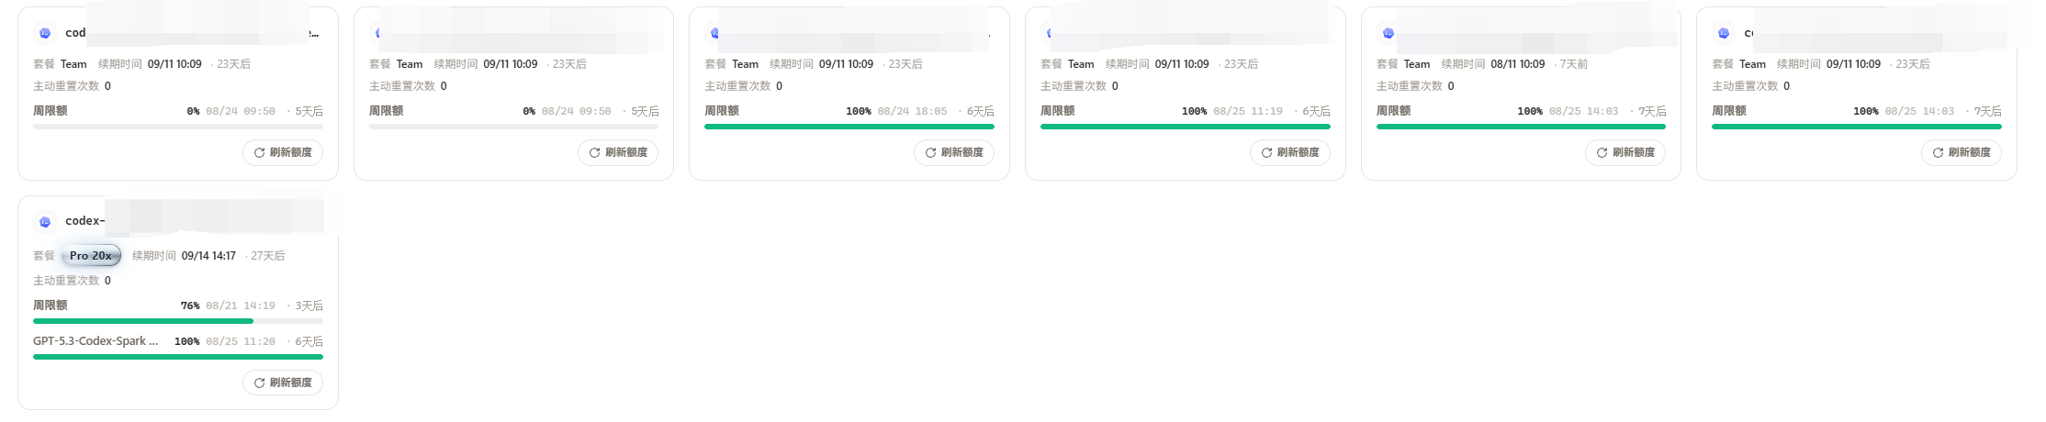Click the avatar icon beside the "cod" account name

pyautogui.click(x=45, y=33)
